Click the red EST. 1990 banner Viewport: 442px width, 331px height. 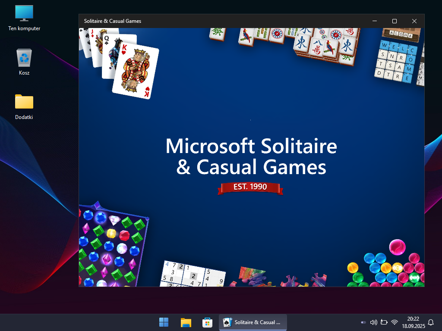click(250, 187)
